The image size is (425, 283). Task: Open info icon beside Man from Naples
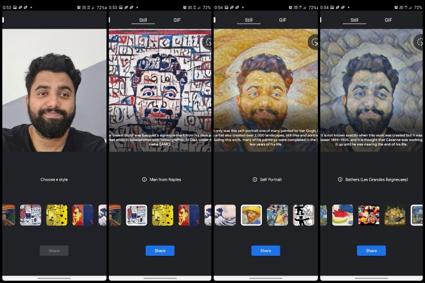[x=144, y=179]
